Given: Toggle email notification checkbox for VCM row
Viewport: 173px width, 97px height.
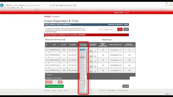Looking at the screenshot, I should coord(103,70).
